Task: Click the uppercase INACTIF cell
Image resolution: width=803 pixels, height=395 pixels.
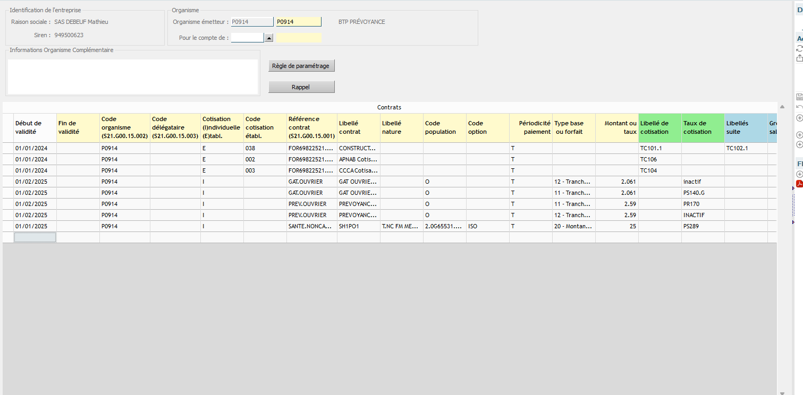Action: (x=703, y=215)
